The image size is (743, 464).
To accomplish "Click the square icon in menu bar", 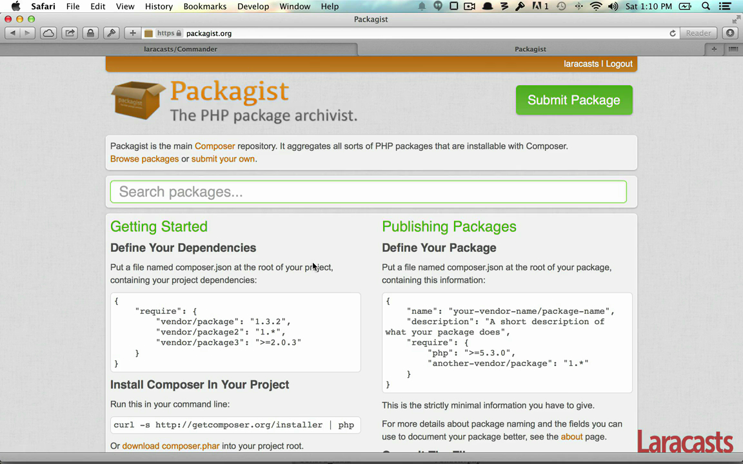I will click(x=453, y=6).
